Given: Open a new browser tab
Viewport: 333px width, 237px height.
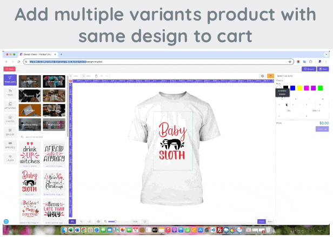Looking at the screenshot, I should [61, 55].
